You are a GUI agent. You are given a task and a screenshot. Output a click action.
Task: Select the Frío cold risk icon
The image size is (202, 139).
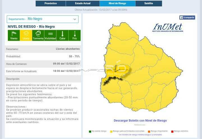[75, 35]
